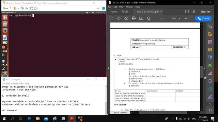Open the green Compress PDF tool in right pane
Viewport: 218px width, 122px height.
pos(210,65)
